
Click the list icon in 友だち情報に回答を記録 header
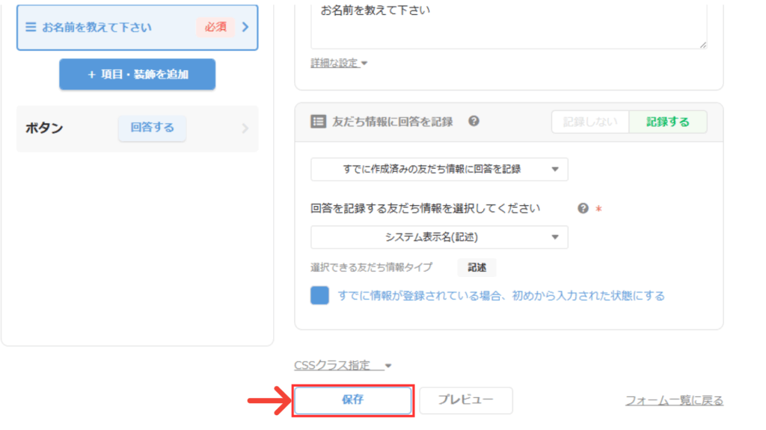[318, 122]
